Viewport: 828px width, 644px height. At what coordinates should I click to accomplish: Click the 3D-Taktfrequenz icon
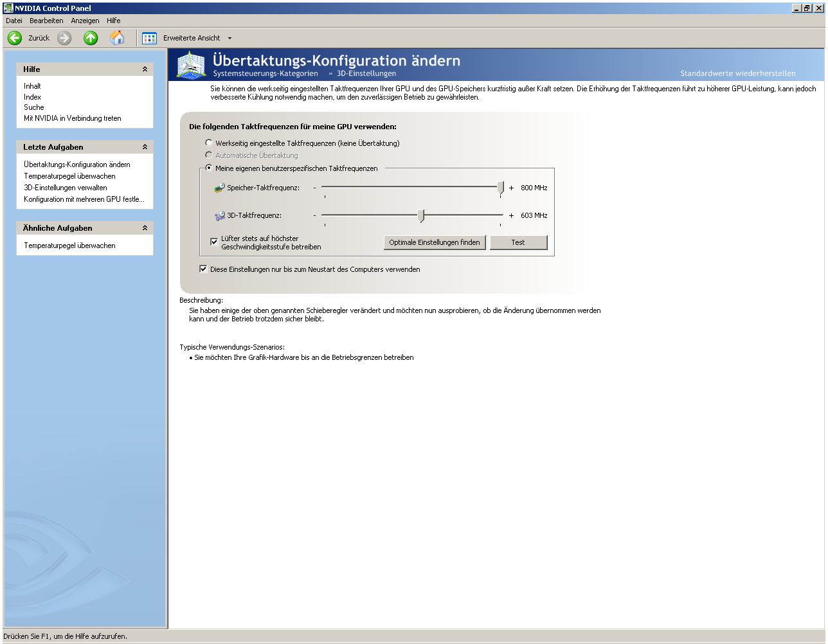point(219,216)
